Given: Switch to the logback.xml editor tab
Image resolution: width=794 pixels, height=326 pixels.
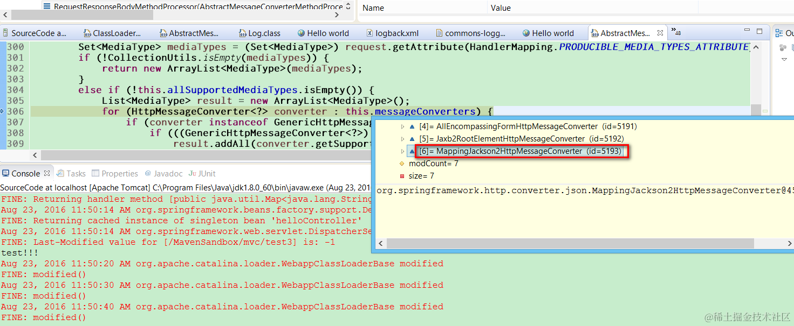Looking at the screenshot, I should pyautogui.click(x=393, y=33).
